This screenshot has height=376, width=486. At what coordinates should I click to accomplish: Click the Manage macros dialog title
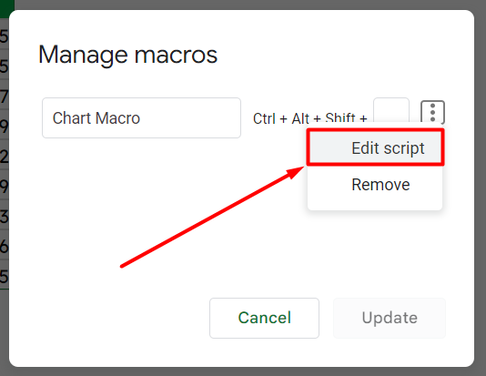(127, 55)
